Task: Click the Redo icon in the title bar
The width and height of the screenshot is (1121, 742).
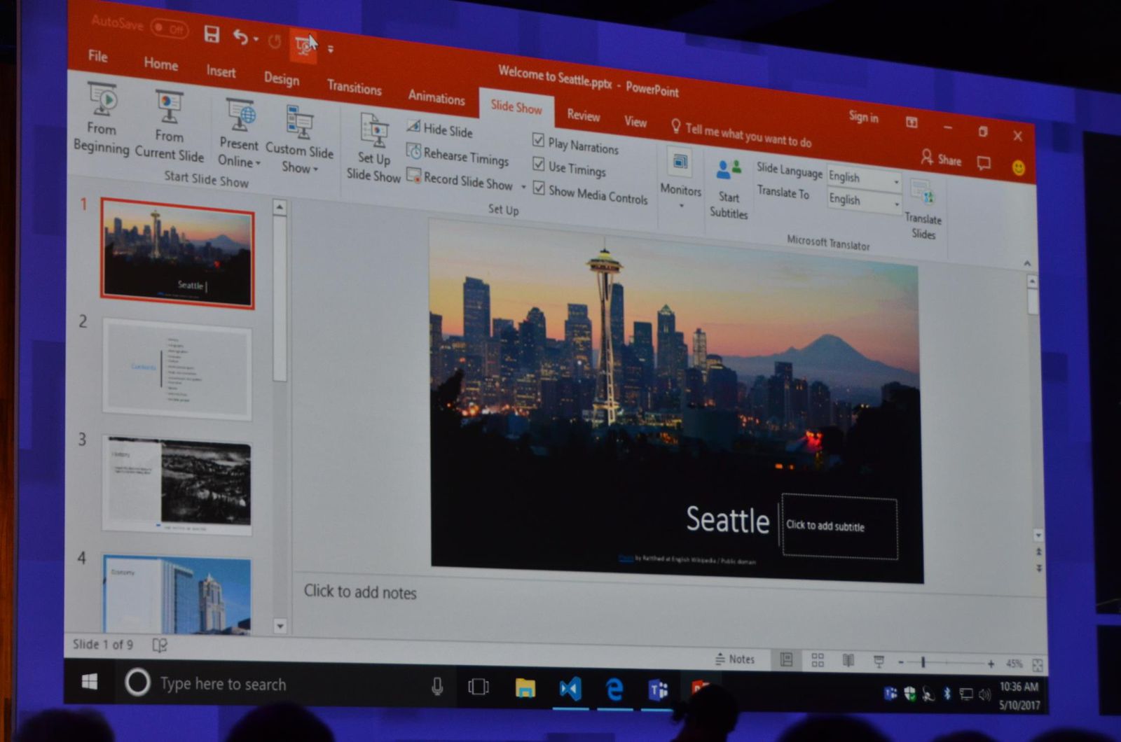Action: coord(275,41)
